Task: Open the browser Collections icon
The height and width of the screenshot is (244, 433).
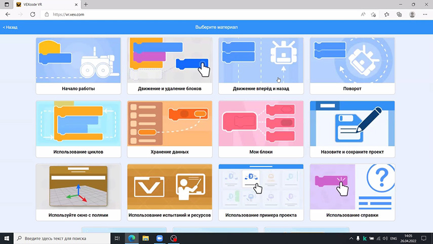Action: [x=400, y=15]
